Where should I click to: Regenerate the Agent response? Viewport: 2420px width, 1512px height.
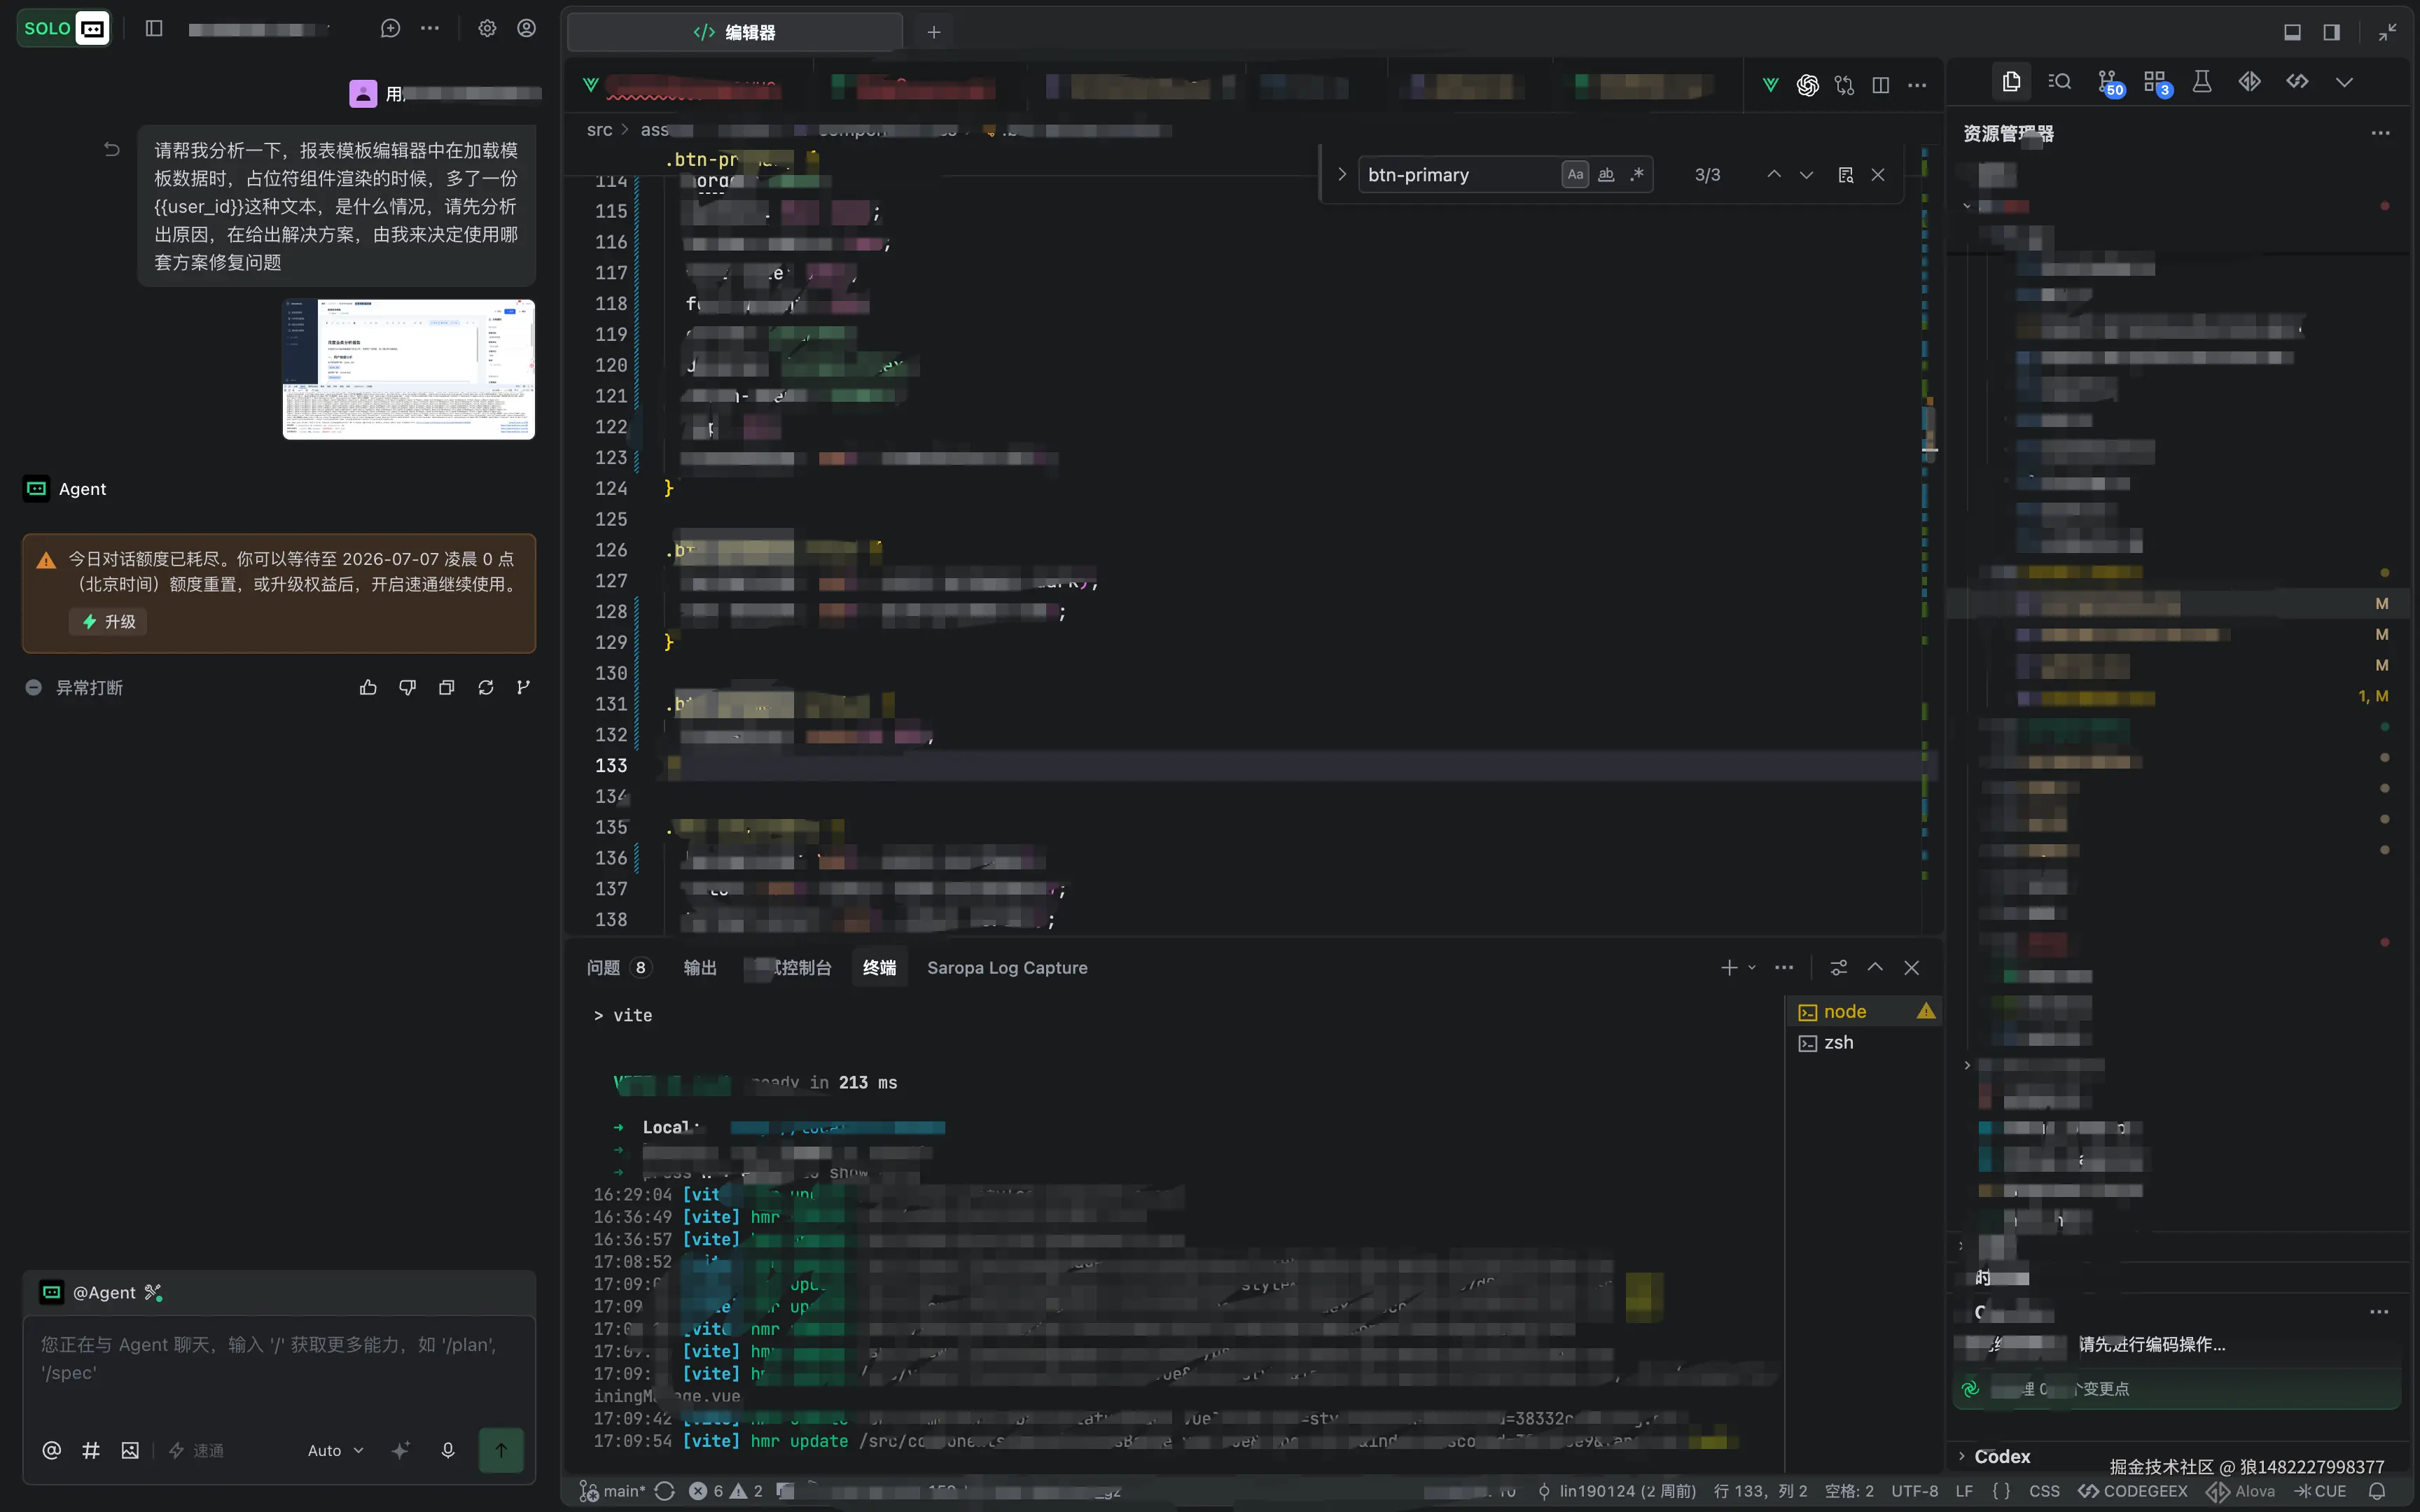tap(485, 687)
